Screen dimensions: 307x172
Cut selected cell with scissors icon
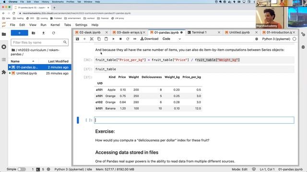tap(92, 39)
